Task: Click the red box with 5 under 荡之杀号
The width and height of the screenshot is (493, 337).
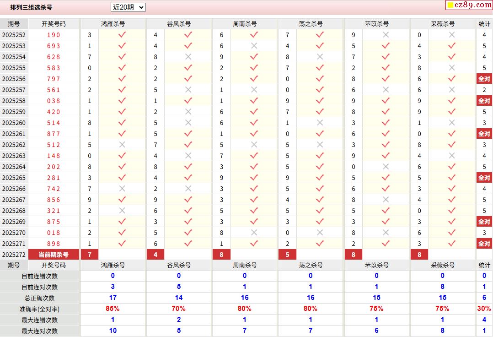Action: pos(287,255)
